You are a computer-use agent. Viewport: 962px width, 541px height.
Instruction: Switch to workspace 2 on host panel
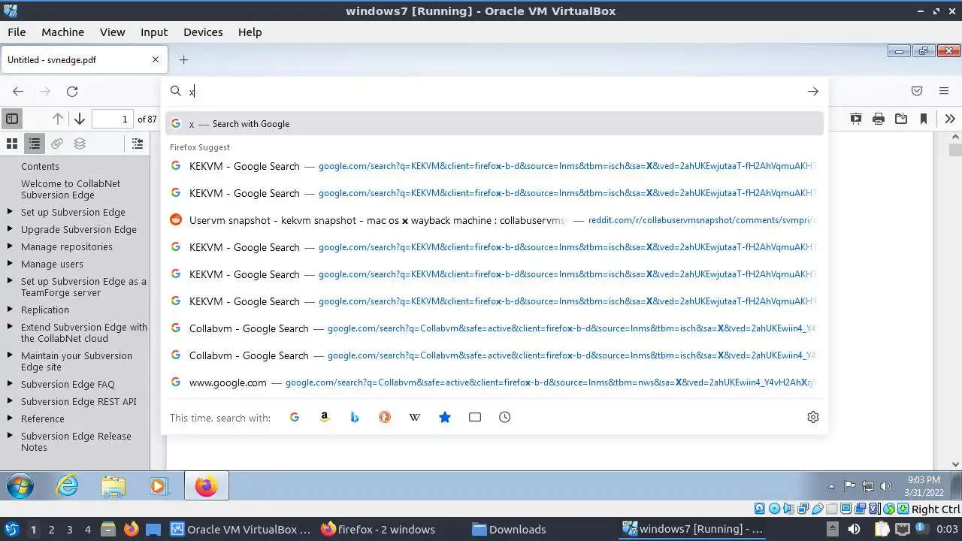(x=52, y=529)
